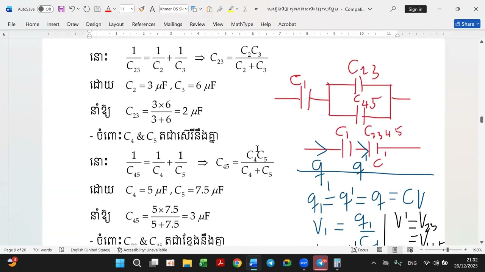485x272 pixels.
Task: Activate the Format Painter brush
Action: click(141, 9)
